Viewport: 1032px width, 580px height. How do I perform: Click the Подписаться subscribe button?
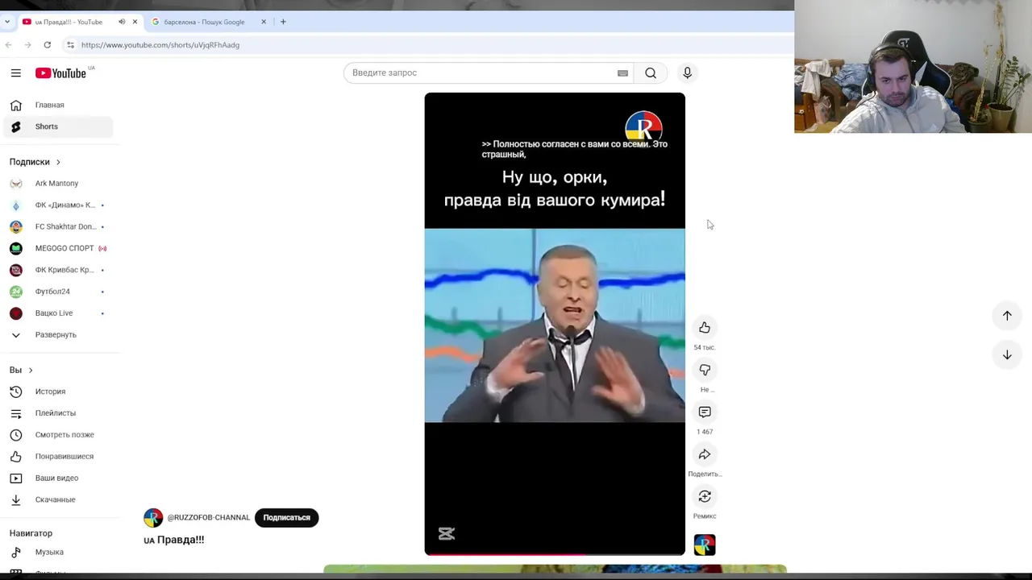[x=286, y=518]
